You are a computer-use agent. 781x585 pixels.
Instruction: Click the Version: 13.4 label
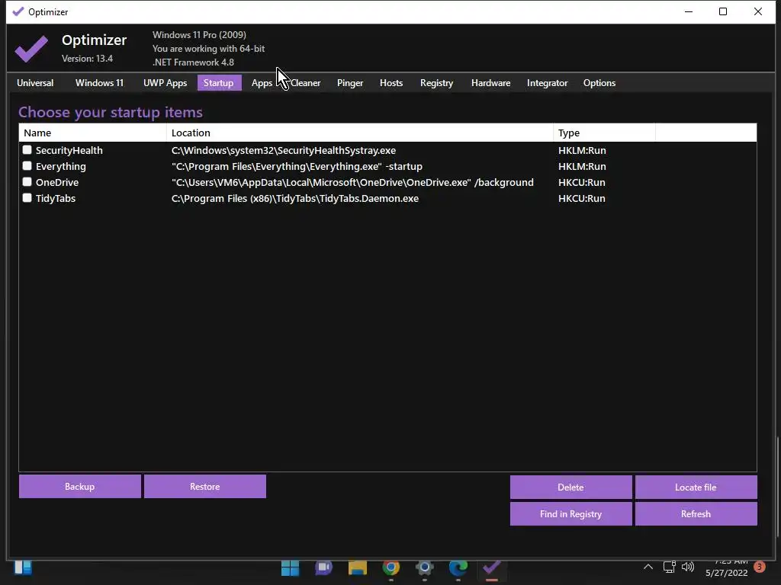pyautogui.click(x=87, y=59)
